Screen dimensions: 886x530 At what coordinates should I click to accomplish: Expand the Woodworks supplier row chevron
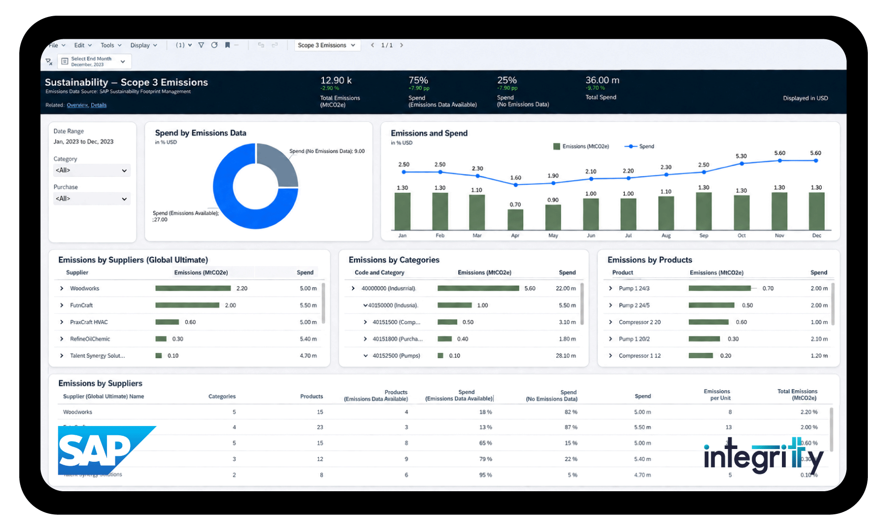click(62, 289)
